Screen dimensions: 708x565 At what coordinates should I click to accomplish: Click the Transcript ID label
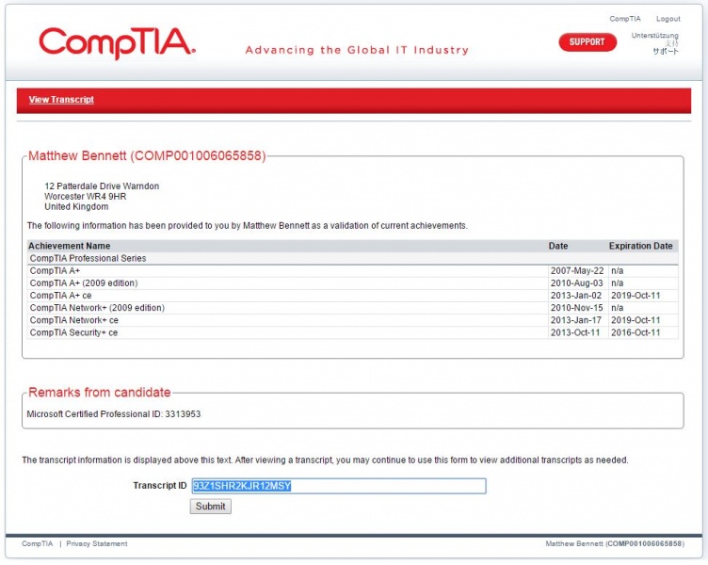(160, 486)
